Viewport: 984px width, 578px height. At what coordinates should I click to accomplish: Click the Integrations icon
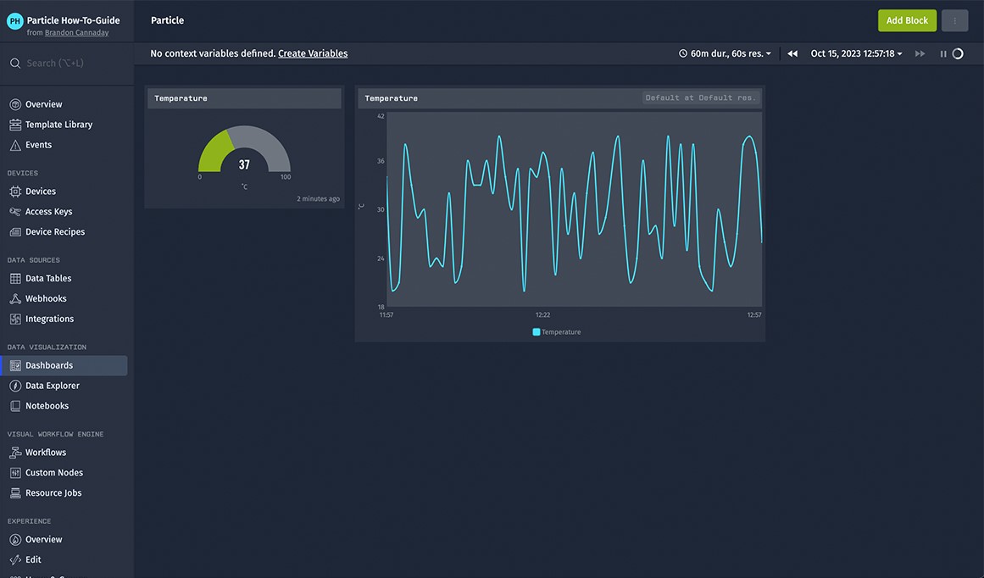(x=15, y=319)
